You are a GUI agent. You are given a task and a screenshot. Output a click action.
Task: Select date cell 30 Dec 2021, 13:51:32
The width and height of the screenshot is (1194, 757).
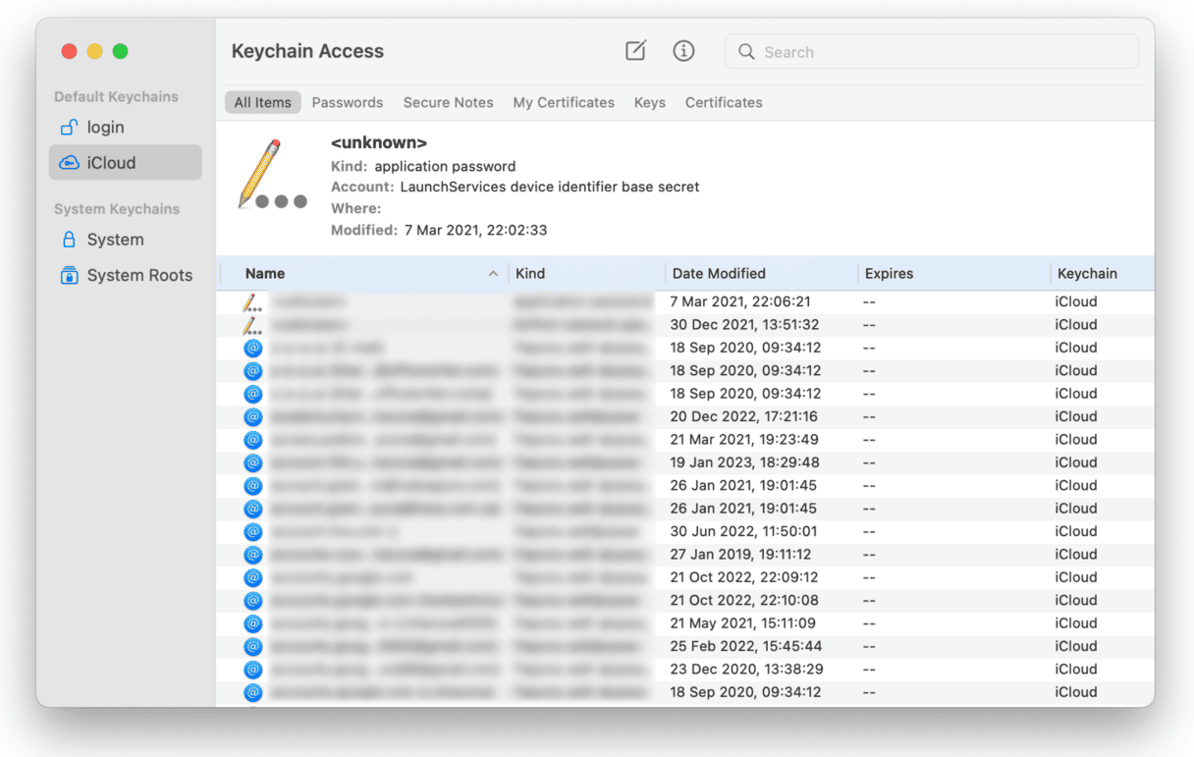(x=744, y=325)
